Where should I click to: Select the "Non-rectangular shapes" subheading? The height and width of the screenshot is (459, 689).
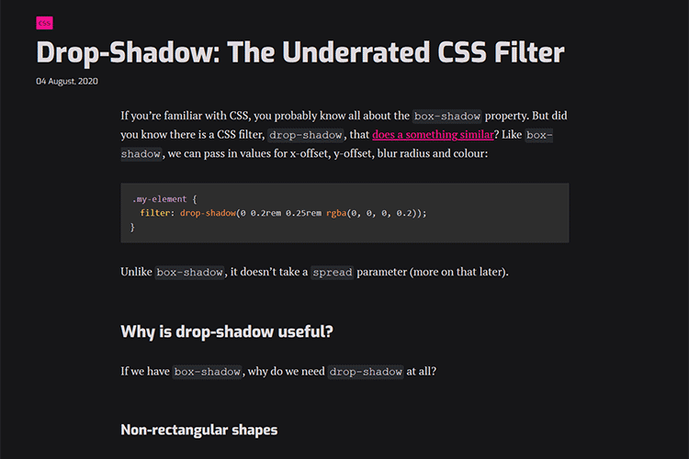(198, 429)
